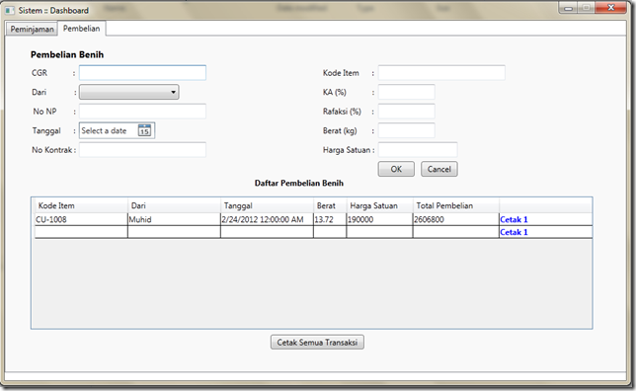The image size is (636, 391).
Task: Focus the CGR input field
Action: pyautogui.click(x=142, y=73)
